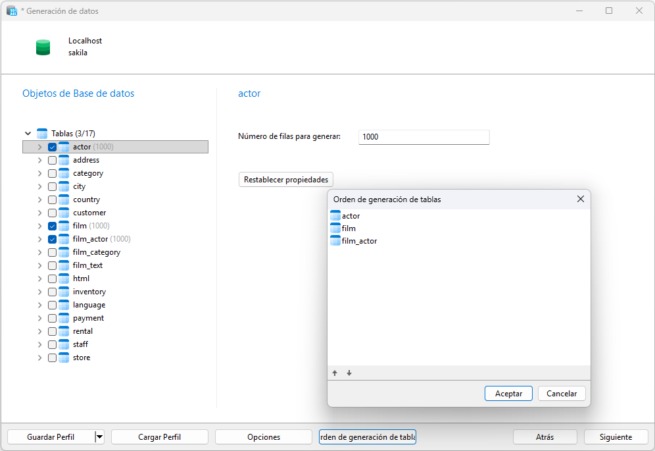The height and width of the screenshot is (451, 655).
Task: Check the address table checkbox
Action: pos(52,160)
